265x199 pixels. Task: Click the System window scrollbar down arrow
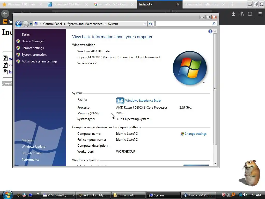pyautogui.click(x=215, y=164)
